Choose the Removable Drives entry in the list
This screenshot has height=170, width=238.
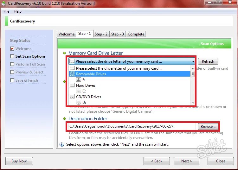(130, 74)
